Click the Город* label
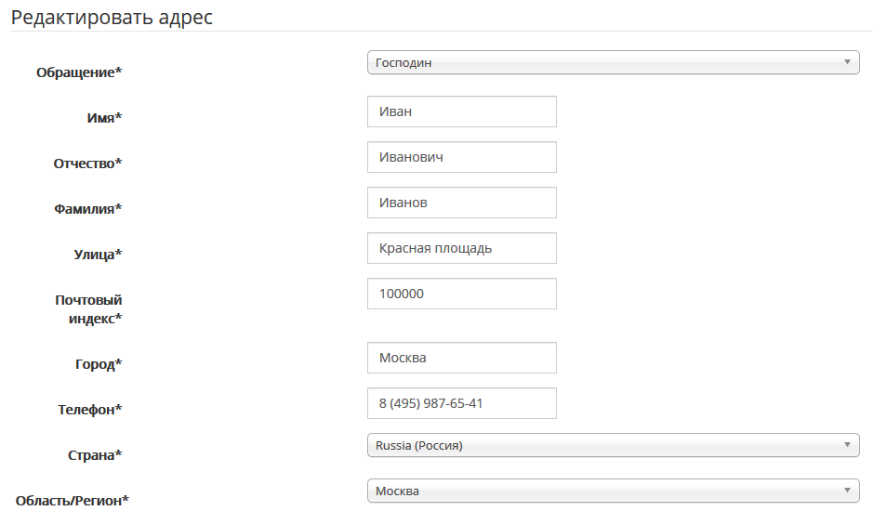 [x=99, y=364]
